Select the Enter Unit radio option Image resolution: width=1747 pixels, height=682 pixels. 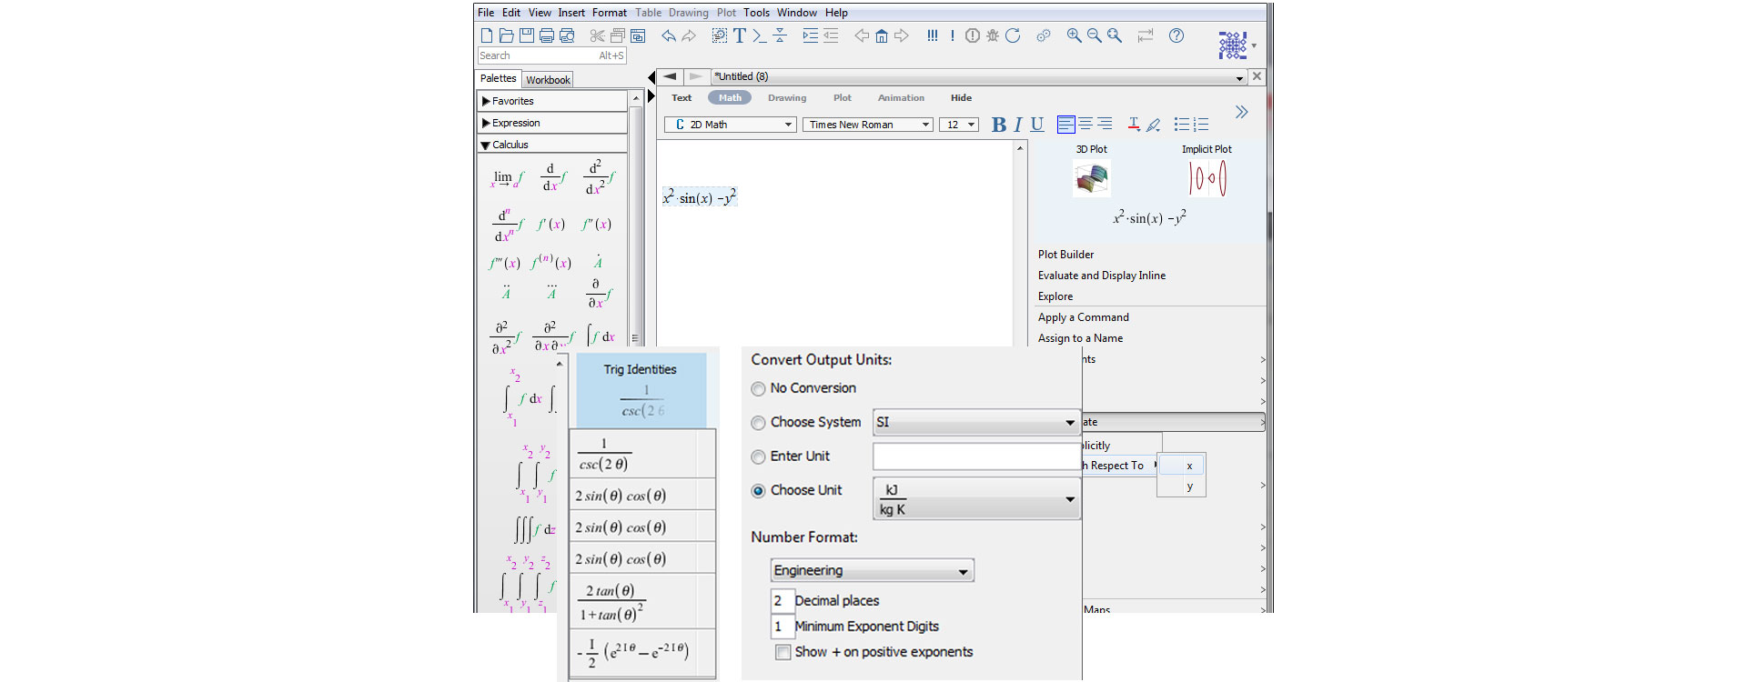tap(758, 456)
